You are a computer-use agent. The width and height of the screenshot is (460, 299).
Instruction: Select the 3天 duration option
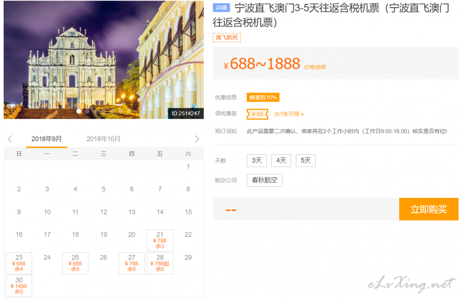(x=257, y=161)
